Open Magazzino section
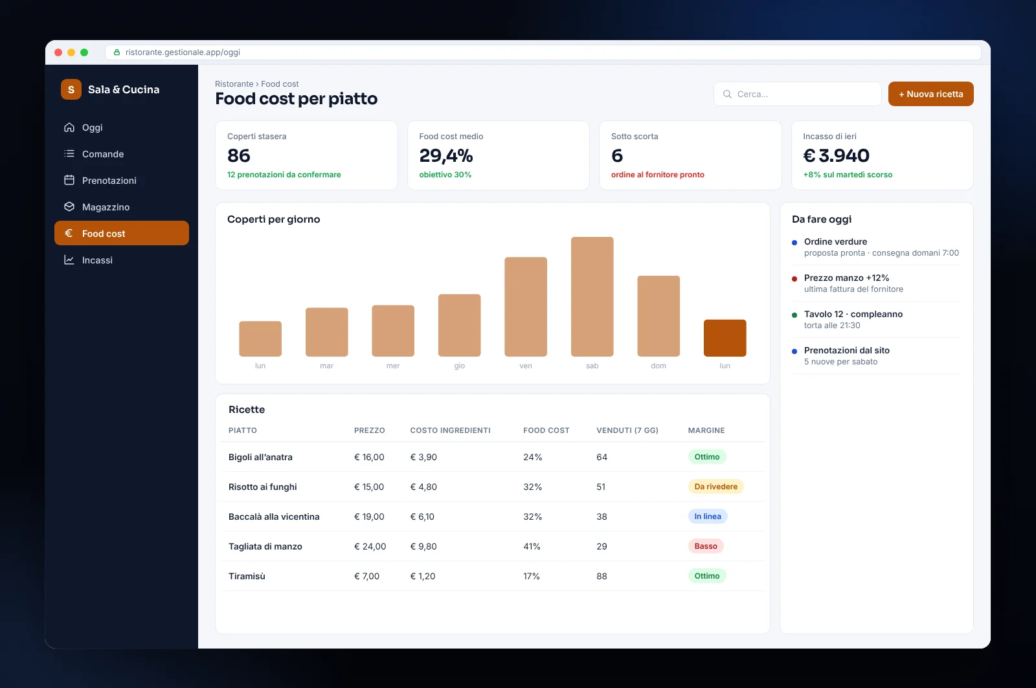Image resolution: width=1036 pixels, height=688 pixels. pyautogui.click(x=122, y=207)
